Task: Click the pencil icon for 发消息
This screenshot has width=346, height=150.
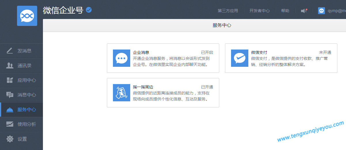Action: (x=10, y=51)
